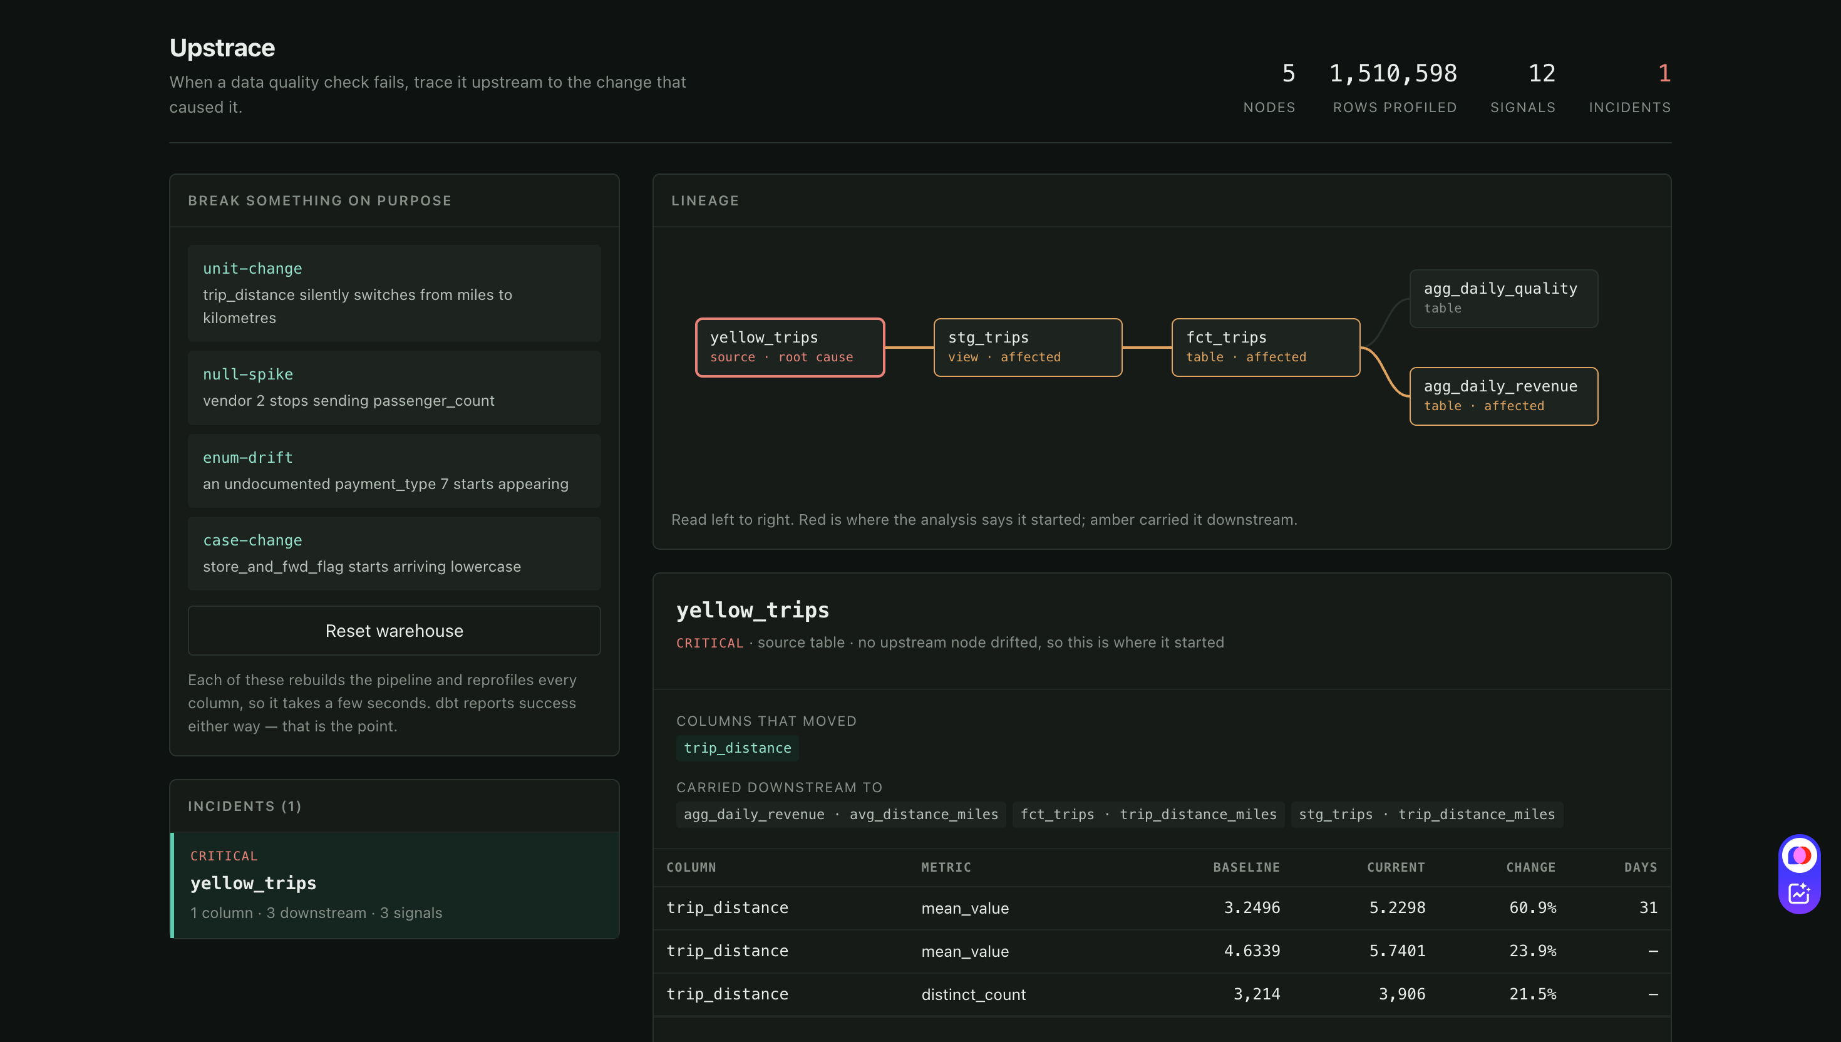Viewport: 1841px width, 1042px height.
Task: Trigger the unit-change breakage scenario
Action: 394,294
